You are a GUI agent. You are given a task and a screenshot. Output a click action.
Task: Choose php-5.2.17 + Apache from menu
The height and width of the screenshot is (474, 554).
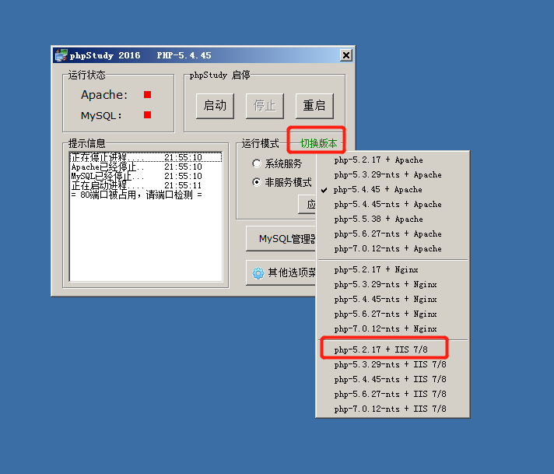click(392, 160)
